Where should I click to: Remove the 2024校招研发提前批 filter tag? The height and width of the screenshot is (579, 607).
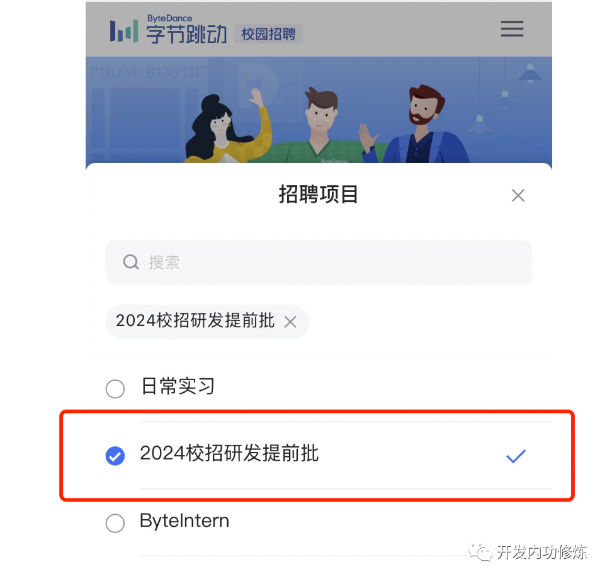click(290, 322)
